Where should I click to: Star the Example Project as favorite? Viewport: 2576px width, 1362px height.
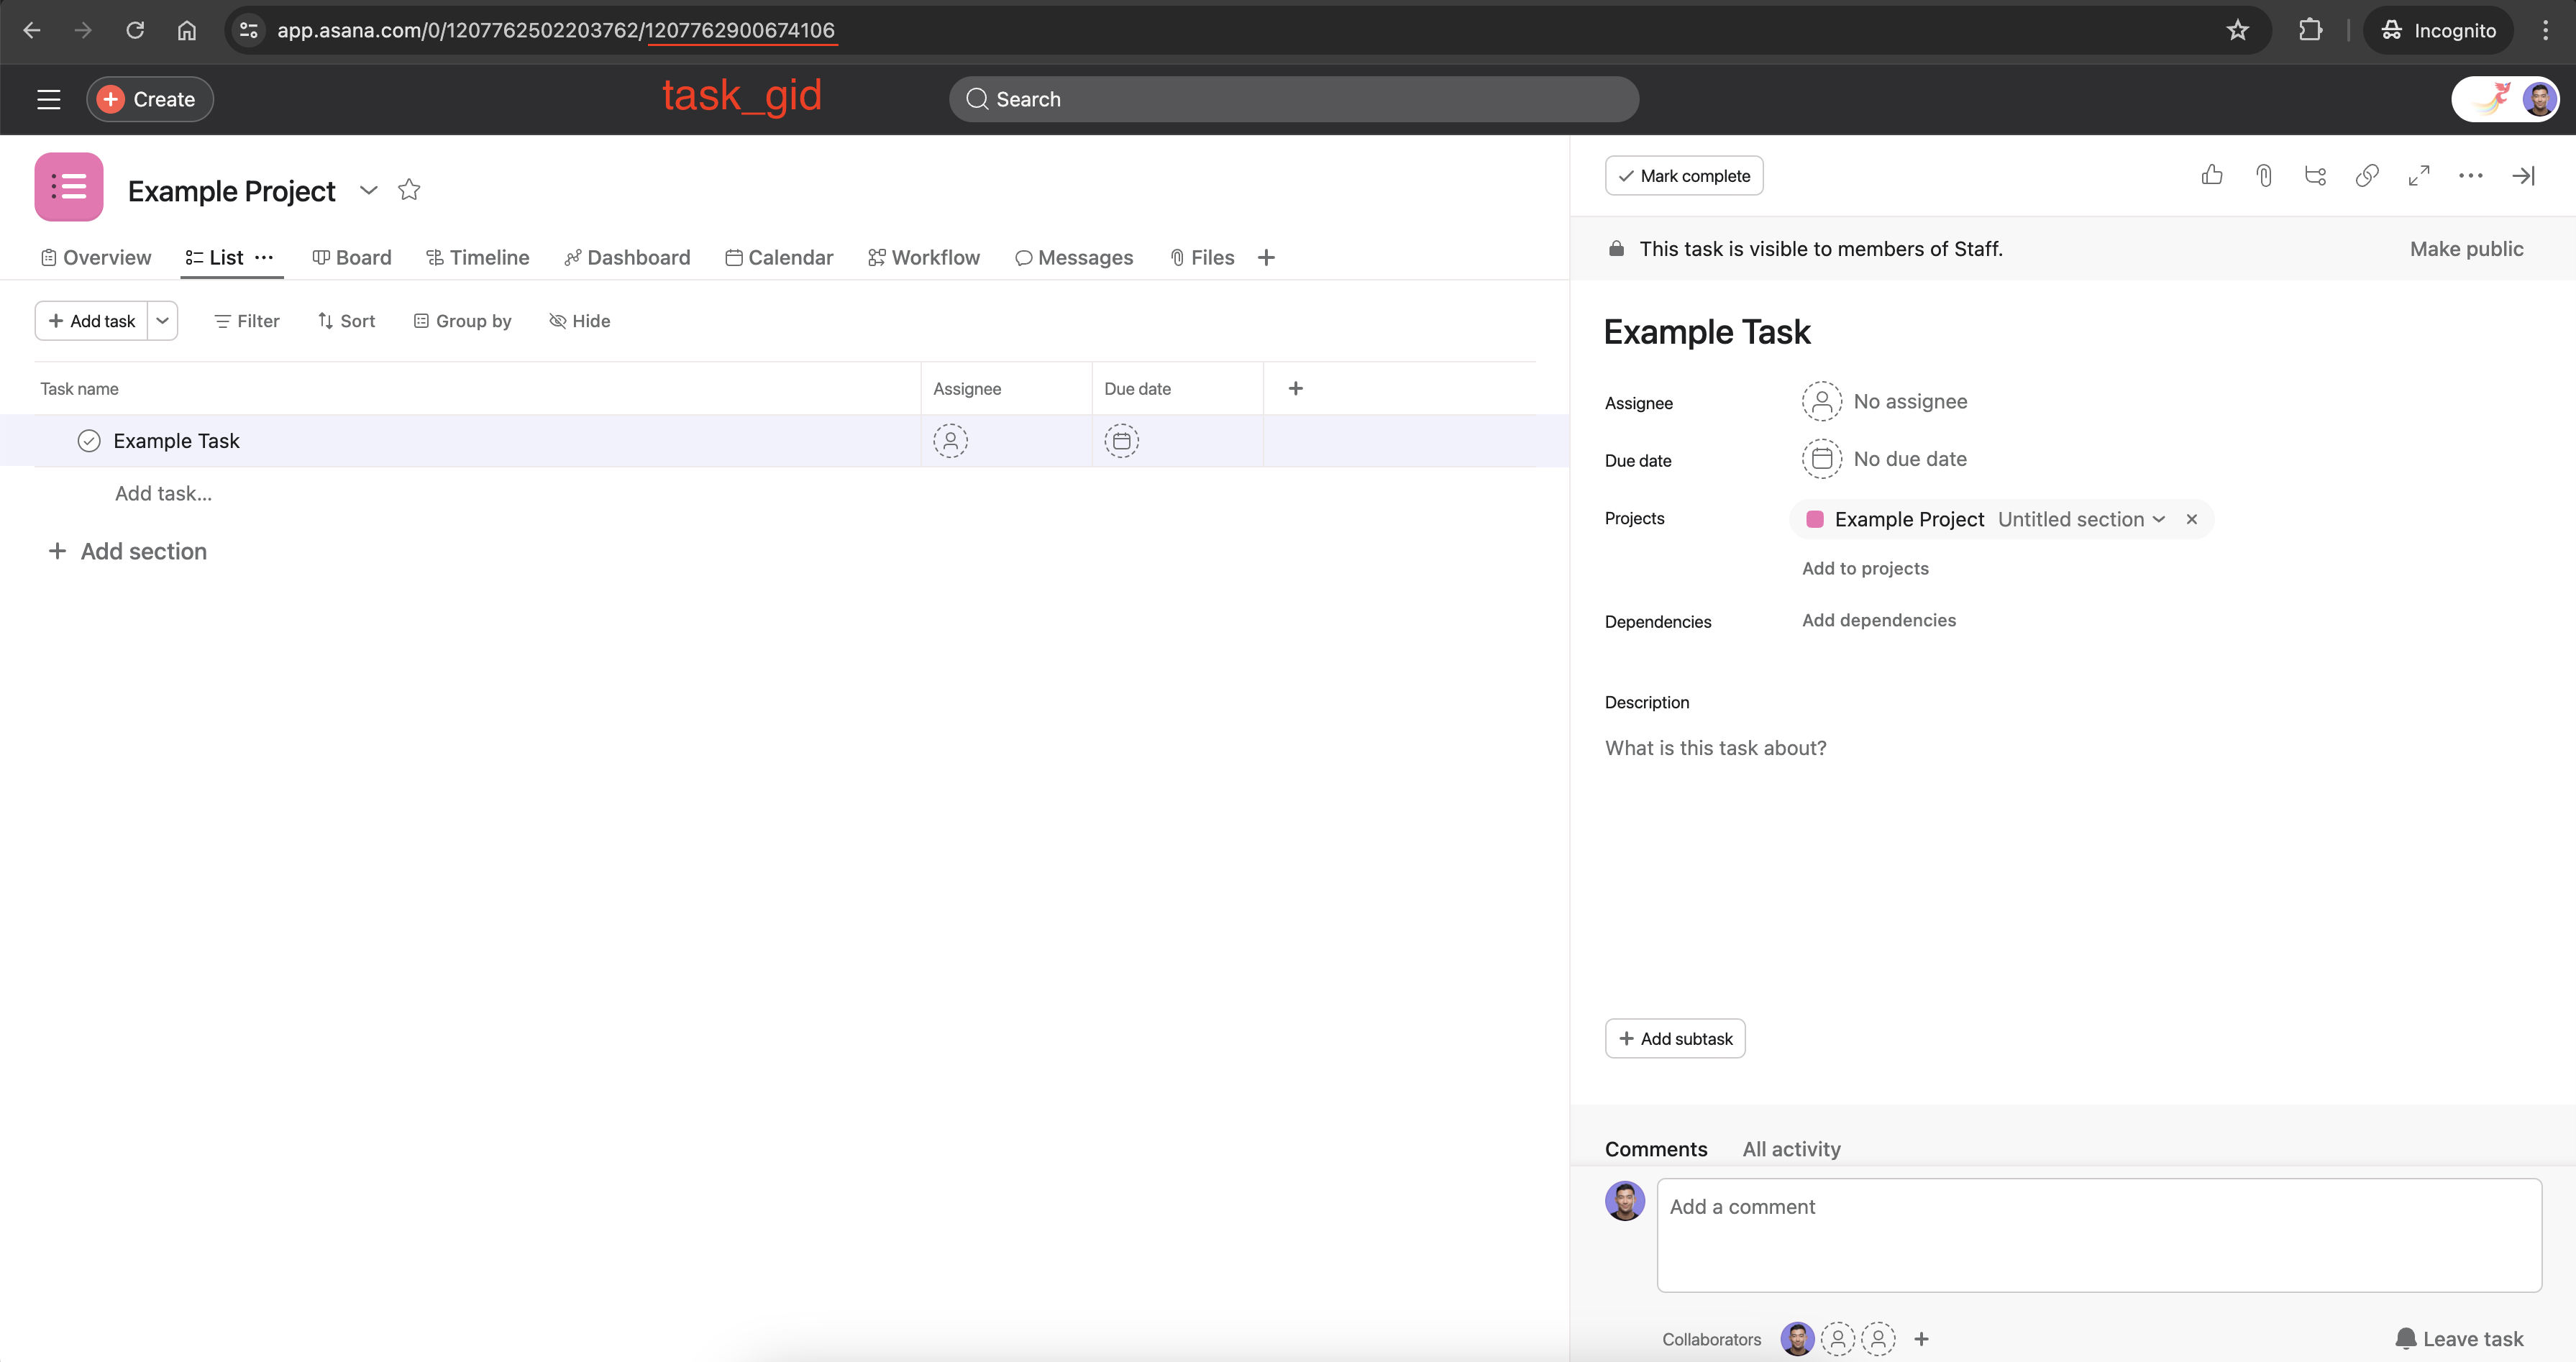[x=409, y=190]
